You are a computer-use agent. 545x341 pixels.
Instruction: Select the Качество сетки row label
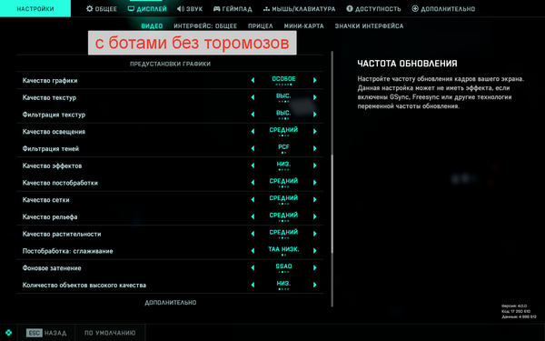click(x=46, y=200)
